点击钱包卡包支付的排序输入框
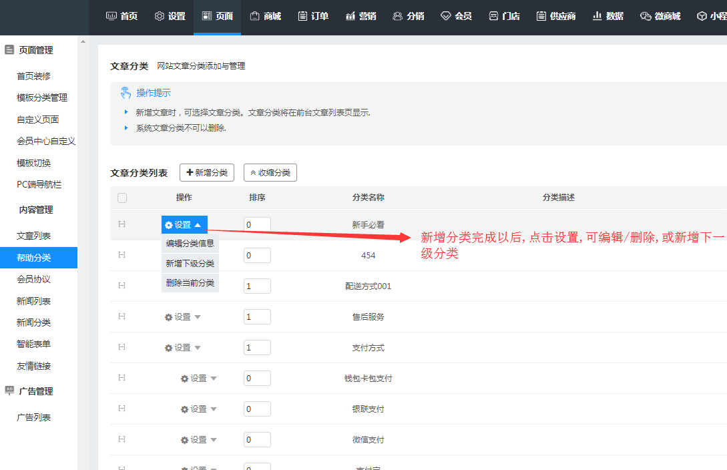The height and width of the screenshot is (470, 727). (257, 377)
